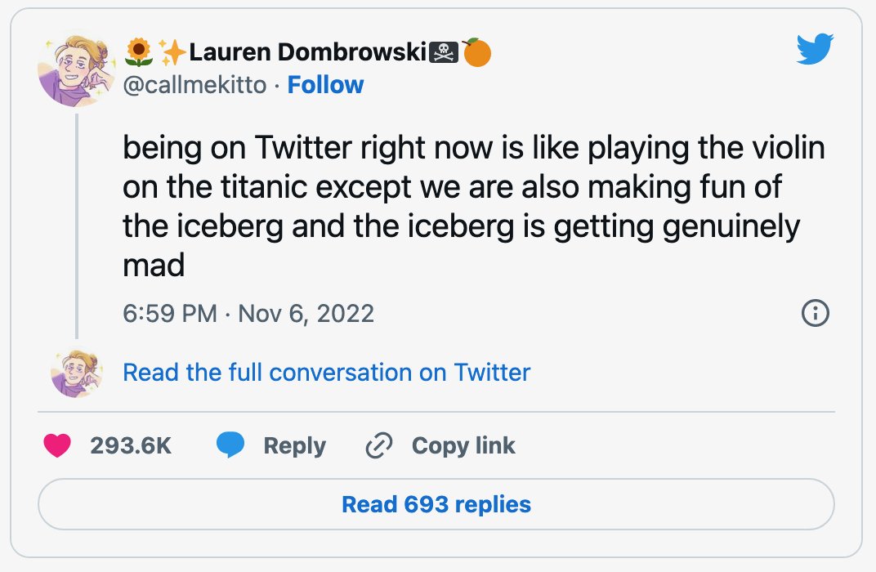This screenshot has width=876, height=572.
Task: Click the blue reply speech bubble icon
Action: tap(230, 445)
